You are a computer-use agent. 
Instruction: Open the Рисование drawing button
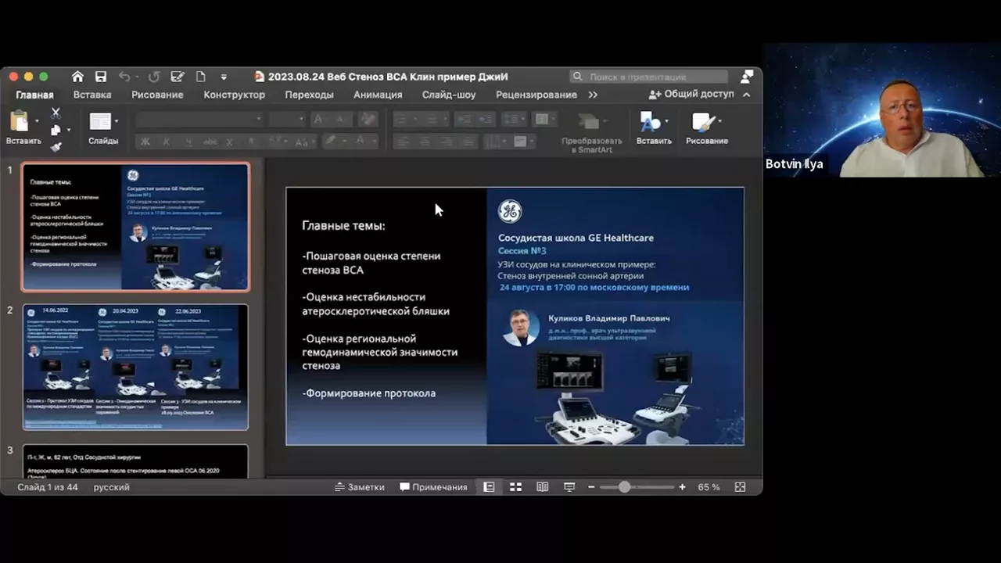click(x=707, y=129)
